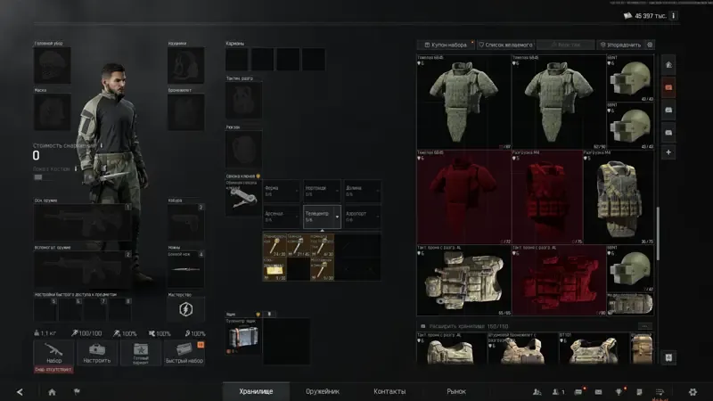Expand the Ферма key group
This screenshot has height=401, width=713.
point(282,191)
